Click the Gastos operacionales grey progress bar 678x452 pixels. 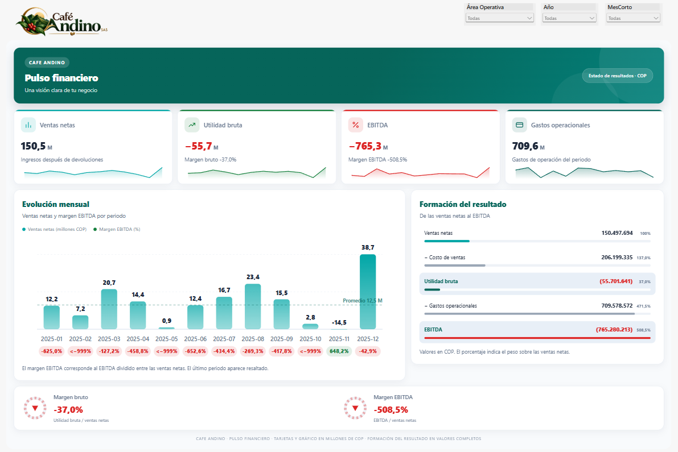point(537,314)
